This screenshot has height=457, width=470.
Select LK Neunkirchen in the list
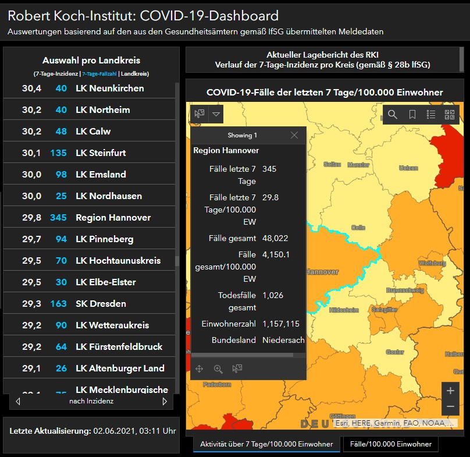[x=90, y=88]
